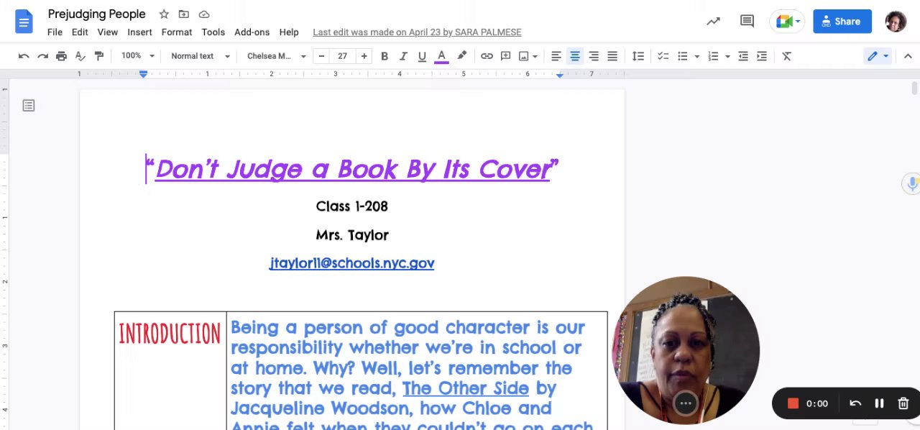
Task: Select the Paint format tool
Action: tap(99, 56)
